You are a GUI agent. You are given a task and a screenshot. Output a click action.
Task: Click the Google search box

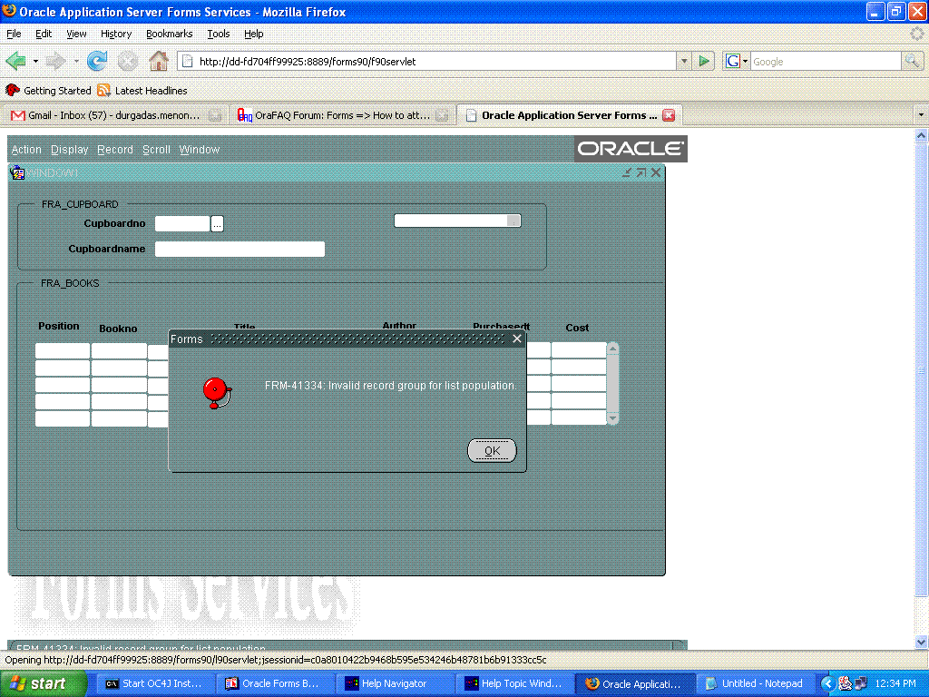[x=826, y=61]
